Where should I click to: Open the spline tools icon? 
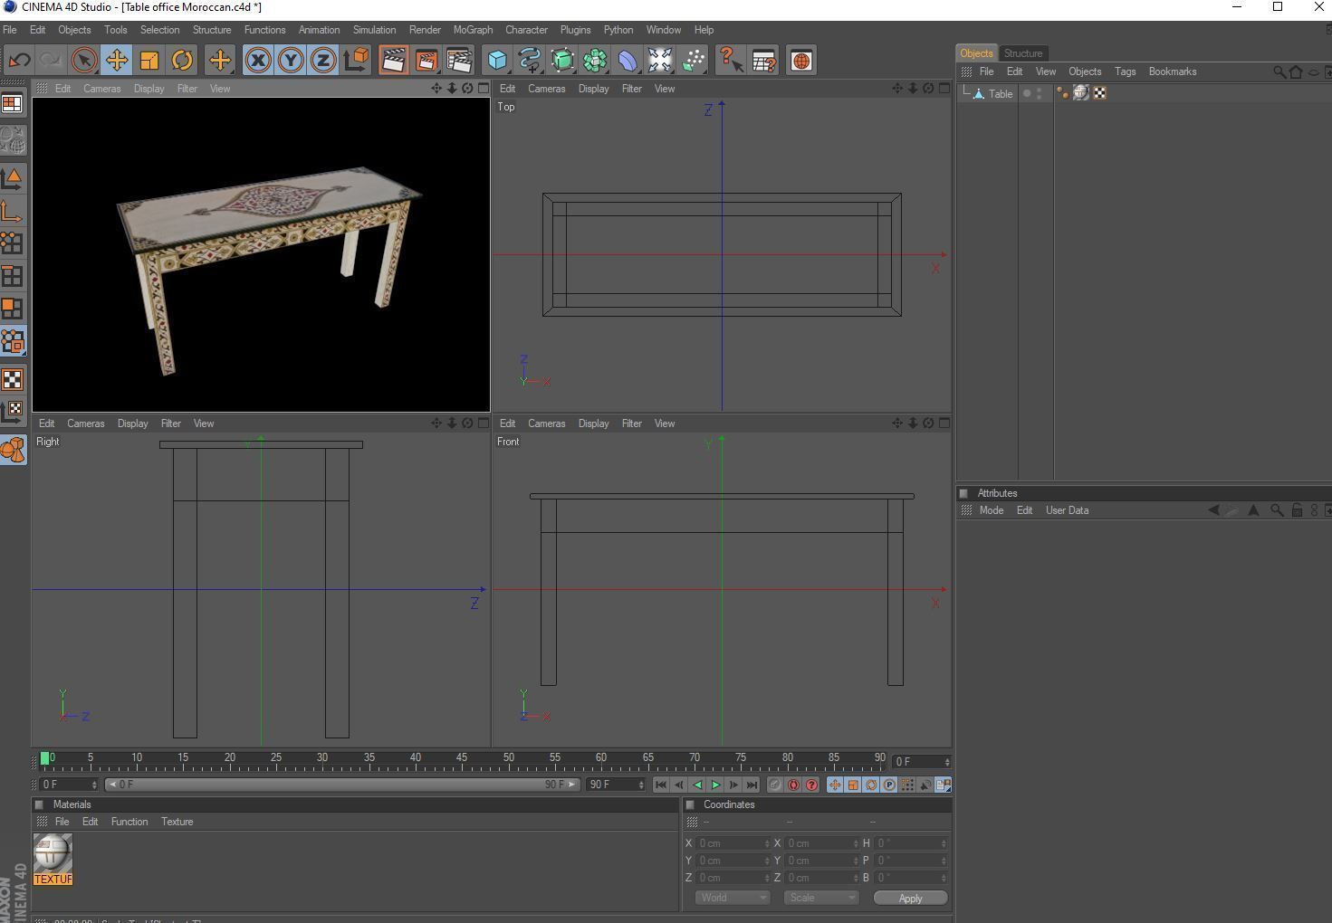point(530,61)
